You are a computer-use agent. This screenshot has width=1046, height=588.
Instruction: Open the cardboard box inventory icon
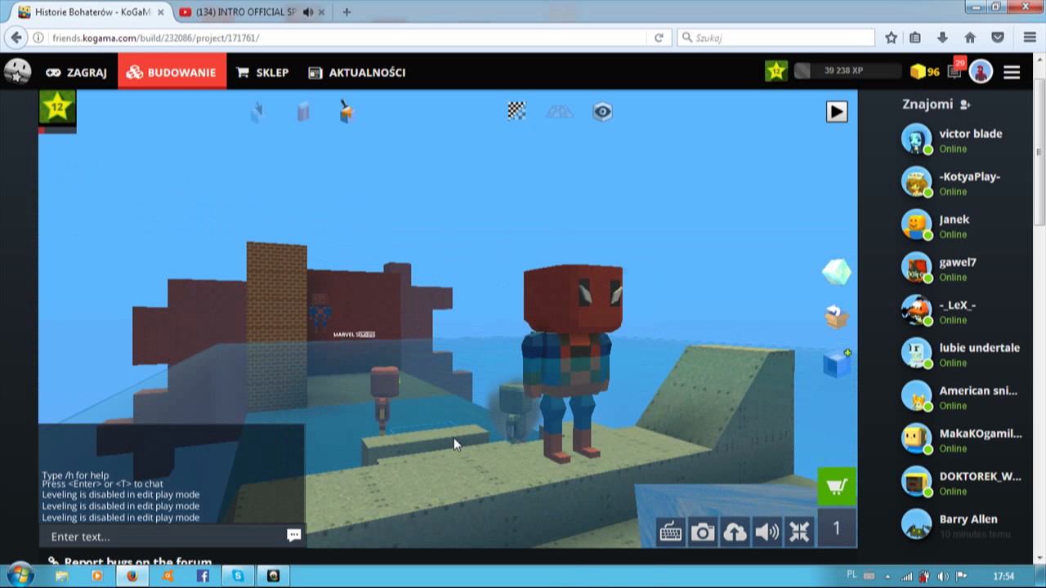[x=836, y=317]
